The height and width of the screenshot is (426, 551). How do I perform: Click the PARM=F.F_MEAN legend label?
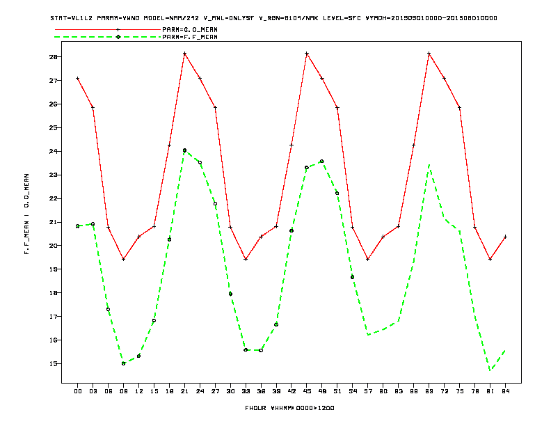point(190,37)
